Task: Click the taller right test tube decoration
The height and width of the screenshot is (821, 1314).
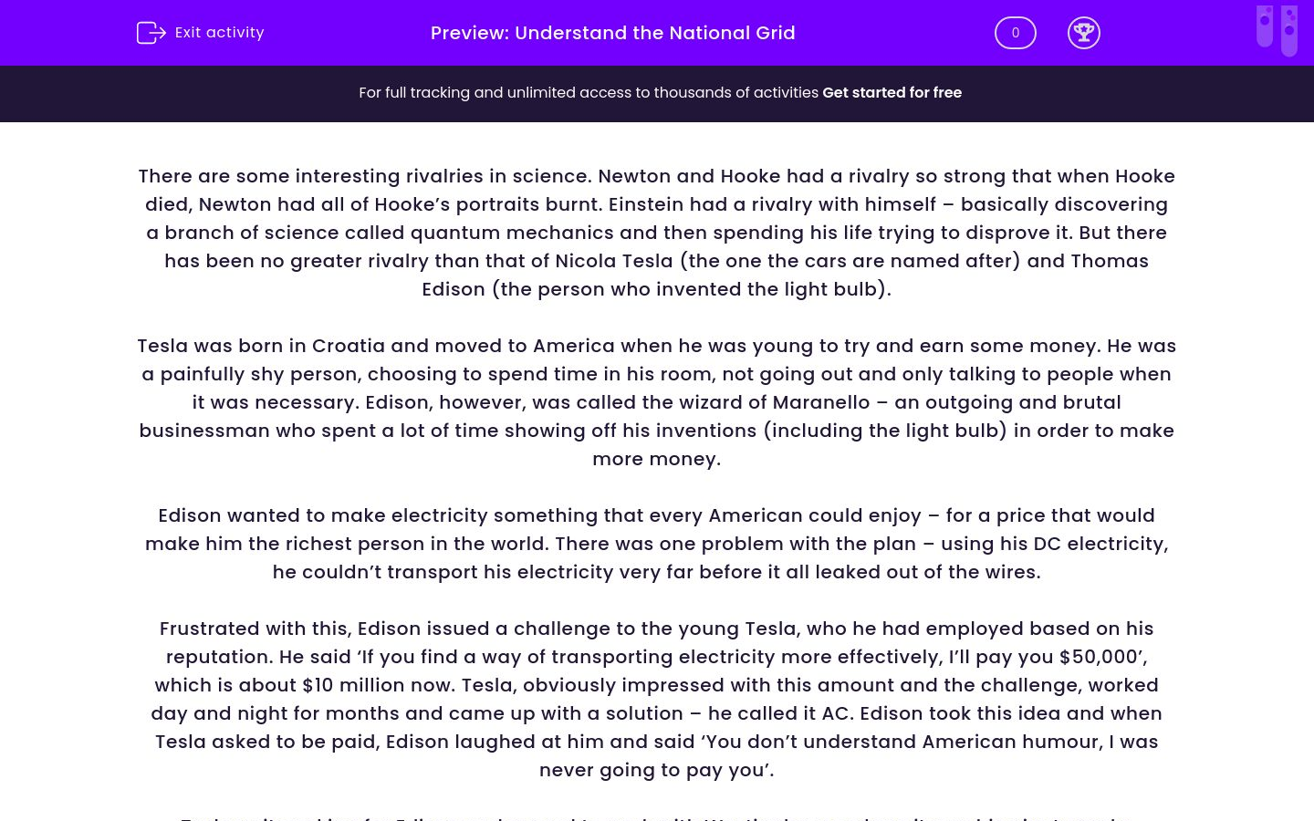Action: point(1289,31)
